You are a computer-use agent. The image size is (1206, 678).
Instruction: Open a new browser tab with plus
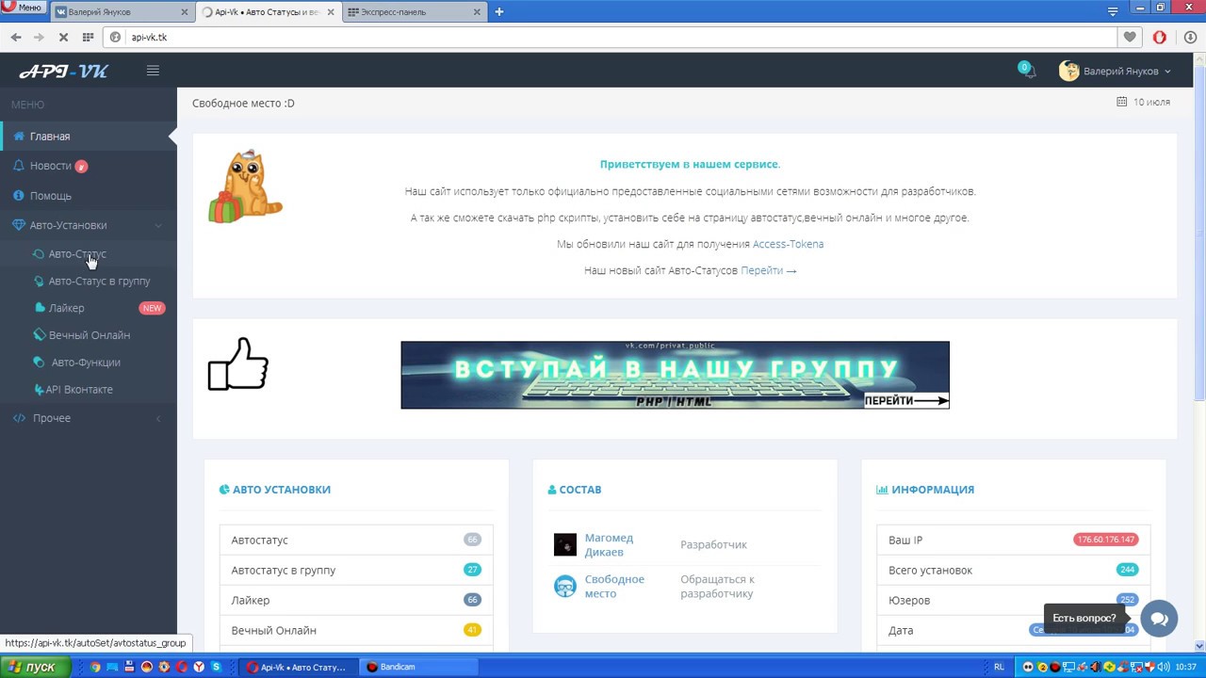(498, 12)
